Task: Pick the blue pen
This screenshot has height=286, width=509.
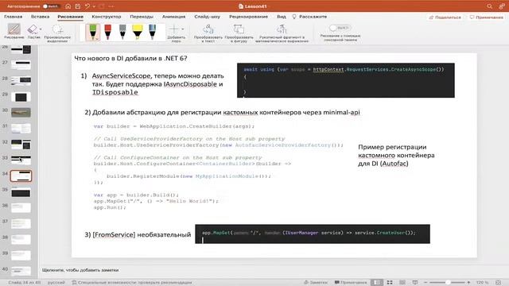Action: coord(152,32)
